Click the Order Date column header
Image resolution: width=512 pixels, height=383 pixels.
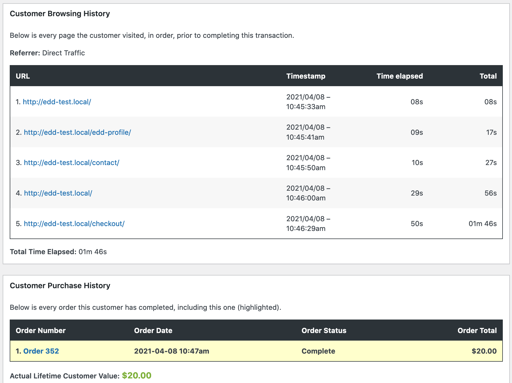153,330
